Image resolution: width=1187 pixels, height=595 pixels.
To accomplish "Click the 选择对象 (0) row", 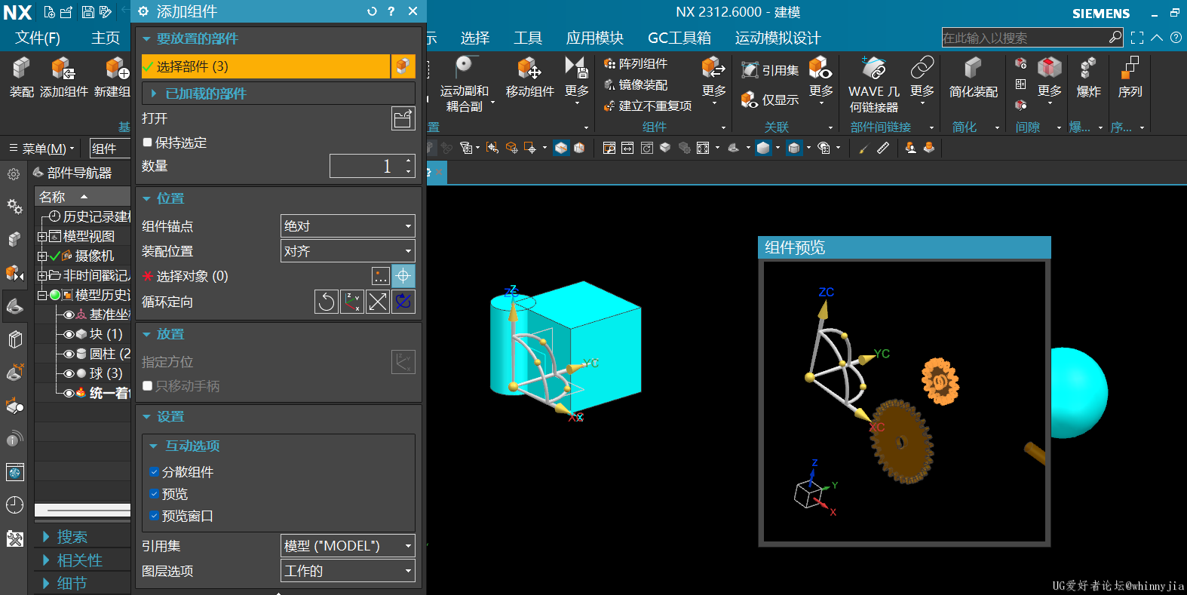I will (x=256, y=276).
